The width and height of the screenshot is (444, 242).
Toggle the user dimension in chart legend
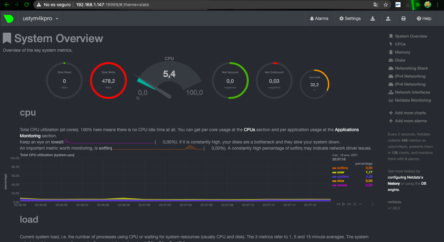[x=341, y=172]
